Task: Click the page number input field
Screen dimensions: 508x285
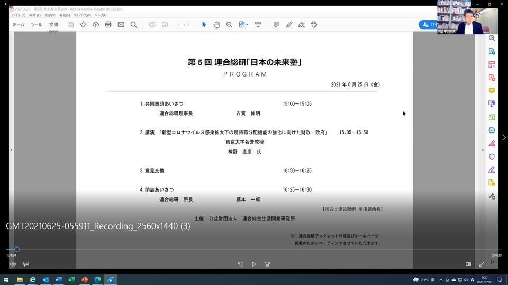Action: pos(178,25)
